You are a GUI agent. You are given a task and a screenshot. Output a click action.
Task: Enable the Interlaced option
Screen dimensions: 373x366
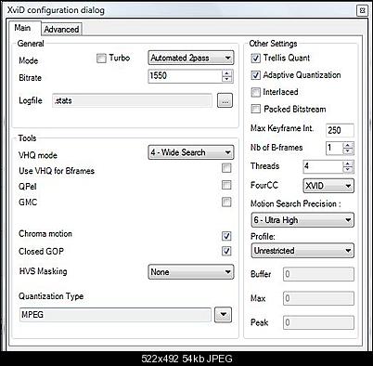click(255, 92)
